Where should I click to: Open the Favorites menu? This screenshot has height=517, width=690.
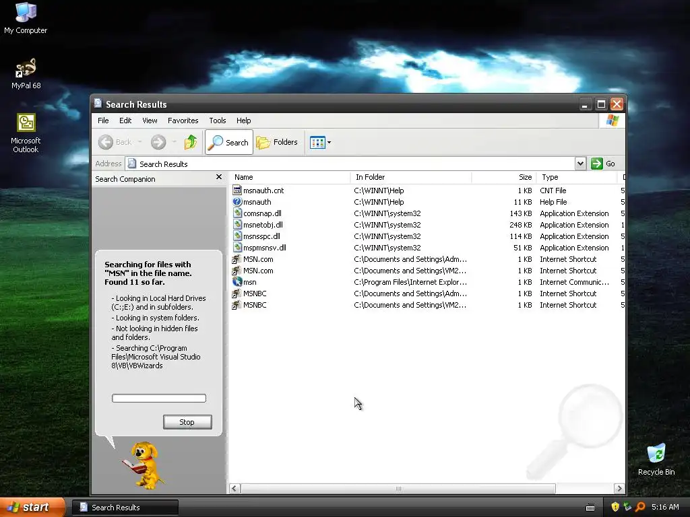coord(183,120)
